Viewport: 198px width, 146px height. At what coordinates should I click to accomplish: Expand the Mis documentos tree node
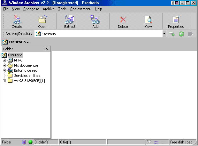(x=4, y=65)
